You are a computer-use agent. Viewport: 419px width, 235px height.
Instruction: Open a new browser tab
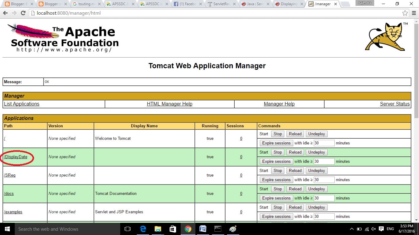coord(346,4)
